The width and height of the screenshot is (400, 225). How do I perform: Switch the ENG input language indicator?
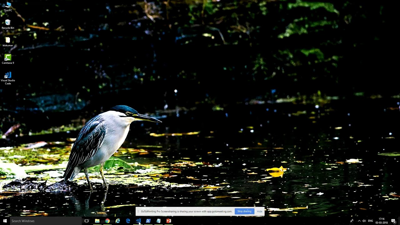(370, 221)
